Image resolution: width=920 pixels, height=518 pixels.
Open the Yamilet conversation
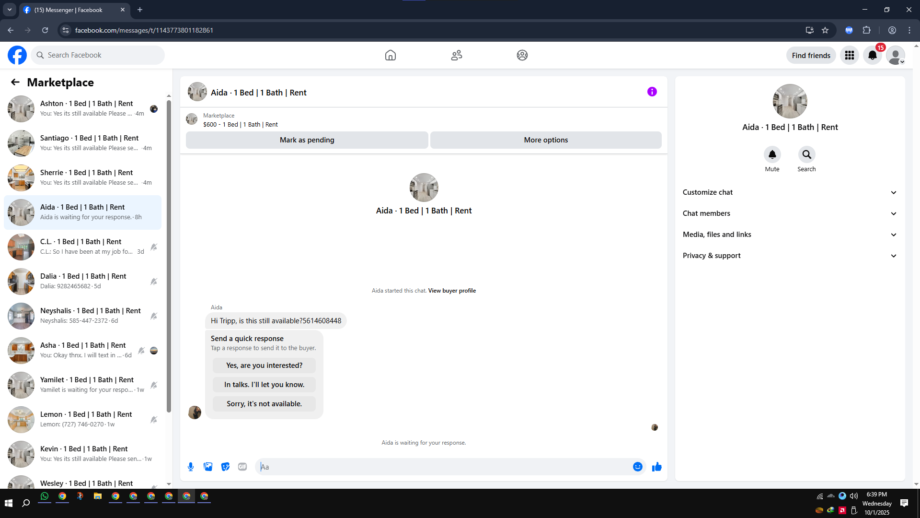click(x=82, y=385)
